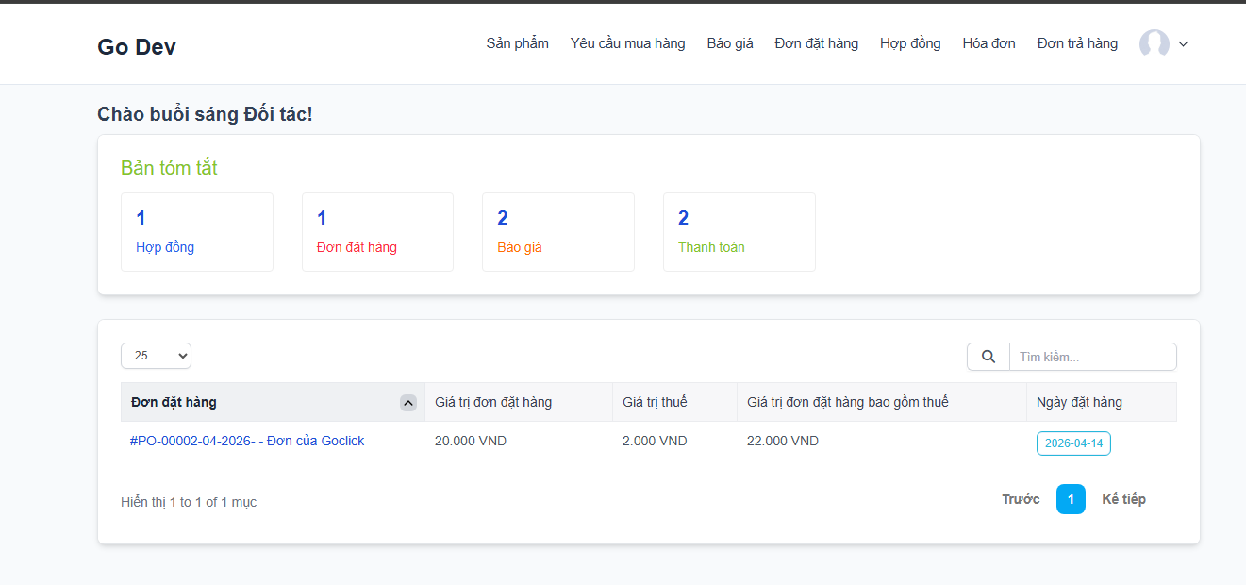1246x585 pixels.
Task: Go to Đơn trả hàng
Action: pyautogui.click(x=1076, y=43)
